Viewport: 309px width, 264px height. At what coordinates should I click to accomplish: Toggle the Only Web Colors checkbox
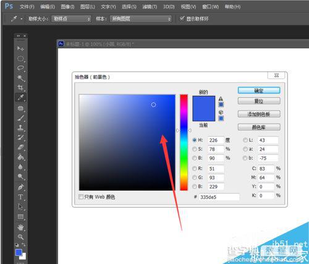pyautogui.click(x=81, y=197)
